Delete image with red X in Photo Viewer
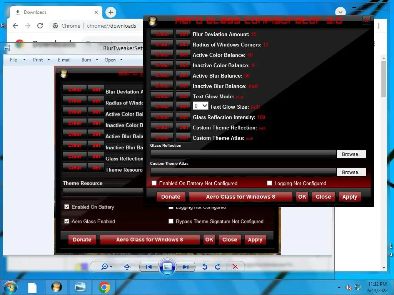 [235, 267]
